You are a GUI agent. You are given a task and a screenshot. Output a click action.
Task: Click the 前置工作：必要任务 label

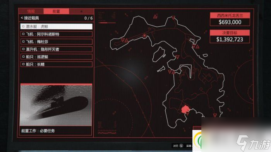pyautogui.click(x=38, y=131)
